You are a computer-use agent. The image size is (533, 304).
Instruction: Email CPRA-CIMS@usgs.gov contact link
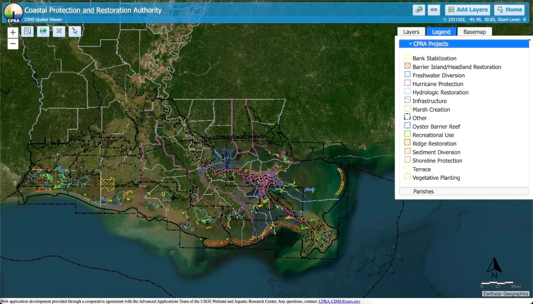pyautogui.click(x=339, y=301)
